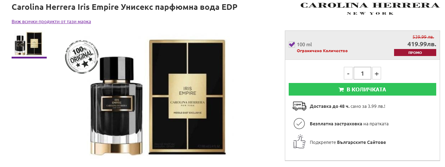Click the thumbs-up support icon
Screen dimensions: 445x167
pos(299,142)
